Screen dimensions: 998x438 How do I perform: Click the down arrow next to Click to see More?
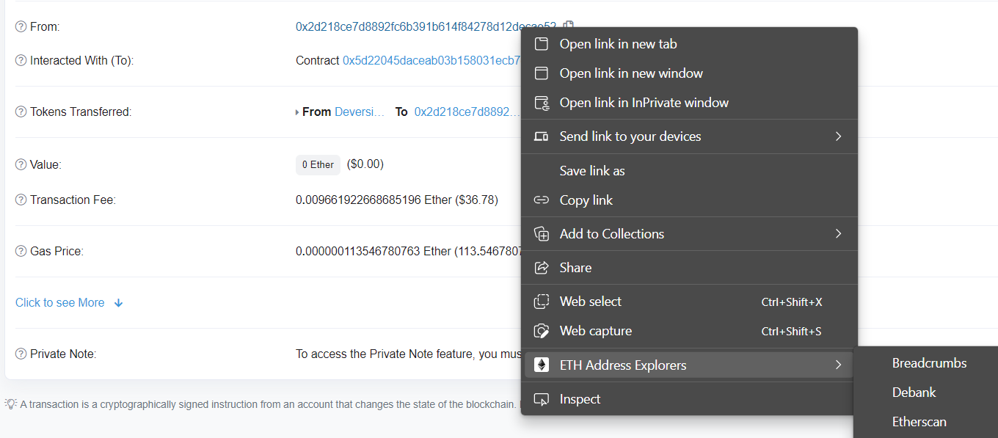(x=119, y=303)
